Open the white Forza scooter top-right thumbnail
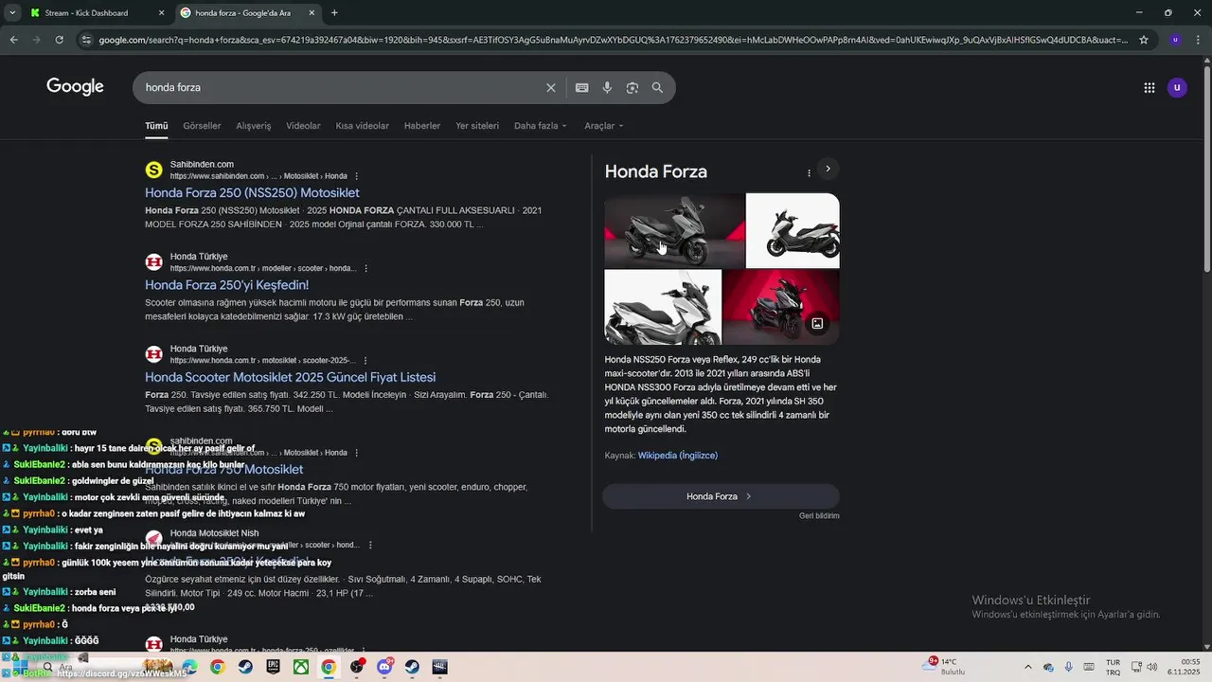Screen dimensions: 1212x682 (793, 231)
